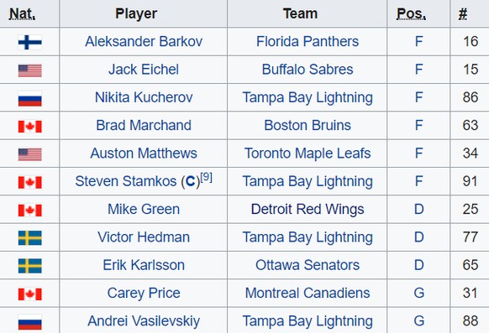Click Finland flag beside Aleksander Barkov

[30, 42]
